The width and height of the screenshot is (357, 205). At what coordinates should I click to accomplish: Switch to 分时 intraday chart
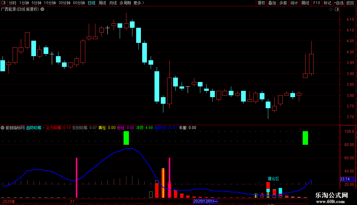coord(12,3)
